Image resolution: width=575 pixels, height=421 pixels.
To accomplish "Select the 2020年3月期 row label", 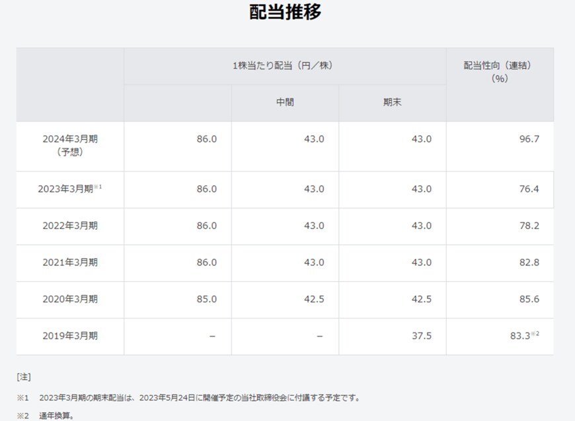I will point(70,298).
